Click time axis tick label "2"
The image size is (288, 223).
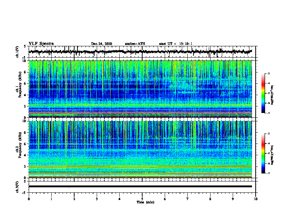(x=74, y=199)
